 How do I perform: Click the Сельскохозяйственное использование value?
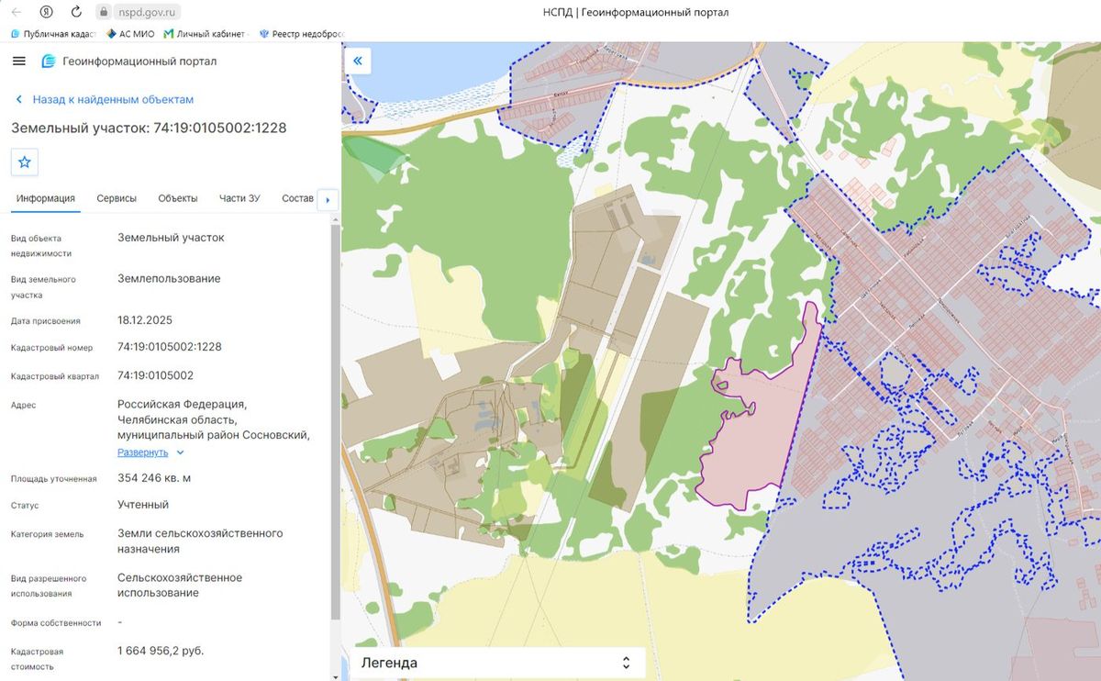pos(180,586)
